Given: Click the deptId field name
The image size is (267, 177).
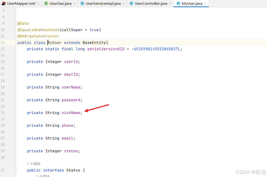Looking at the screenshot, I should click(x=71, y=75).
